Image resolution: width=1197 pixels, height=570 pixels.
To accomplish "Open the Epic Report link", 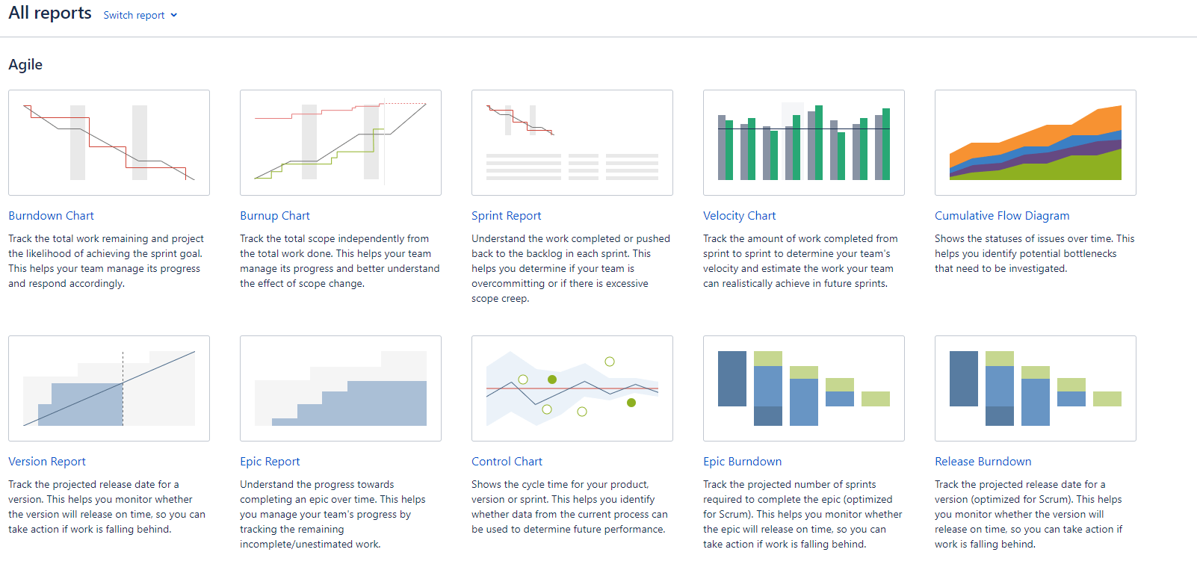I will (x=270, y=462).
